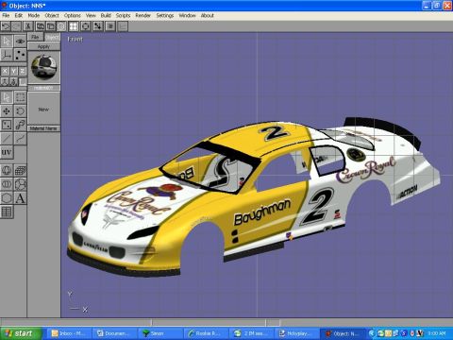Select the wavy curve drawing tool

coord(20,139)
